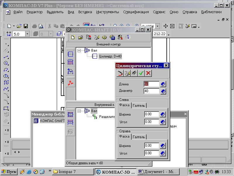This screenshot has height=176, width=234.
Task: Select Arc tool in left toolbar
Action: tap(6, 70)
